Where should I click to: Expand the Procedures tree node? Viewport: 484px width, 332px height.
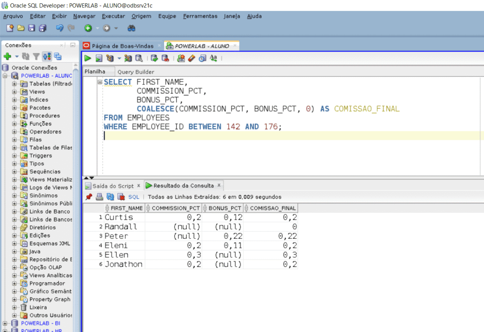[15, 116]
